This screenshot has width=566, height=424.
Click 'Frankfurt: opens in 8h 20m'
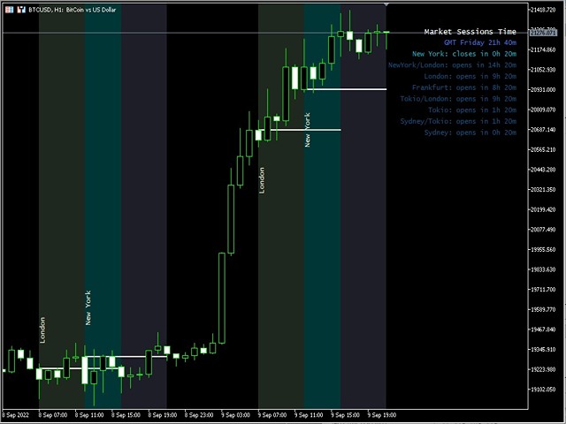click(x=464, y=87)
